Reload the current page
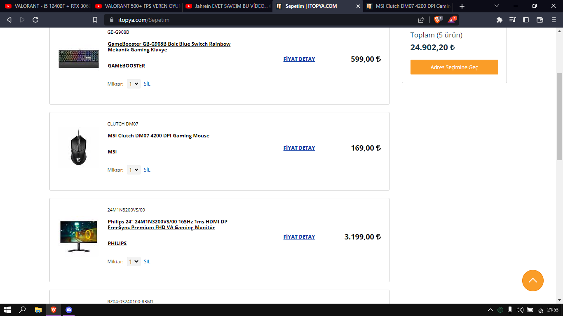Viewport: 563px width, 316px height. (x=35, y=20)
